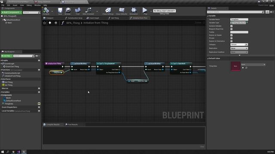The image size is (275, 154).
Task: Click the Browse toolbar icon
Action: pos(68,11)
